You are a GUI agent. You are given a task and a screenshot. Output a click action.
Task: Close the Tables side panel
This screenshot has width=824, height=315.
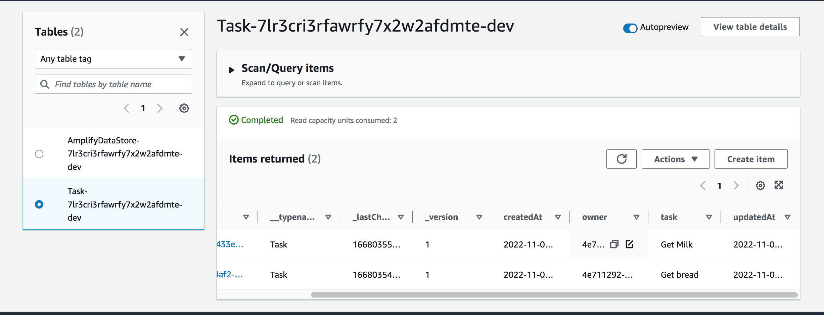point(184,32)
